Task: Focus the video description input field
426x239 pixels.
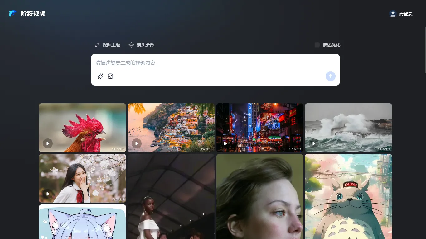Action: [x=215, y=63]
